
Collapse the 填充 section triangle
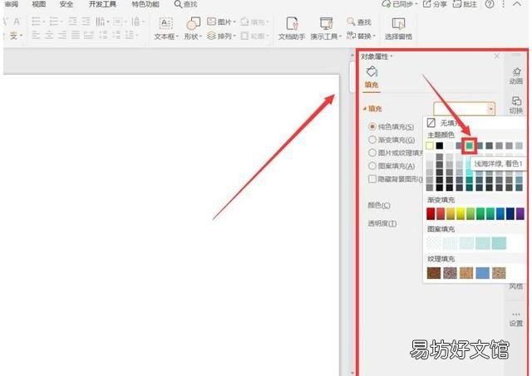[x=365, y=109]
